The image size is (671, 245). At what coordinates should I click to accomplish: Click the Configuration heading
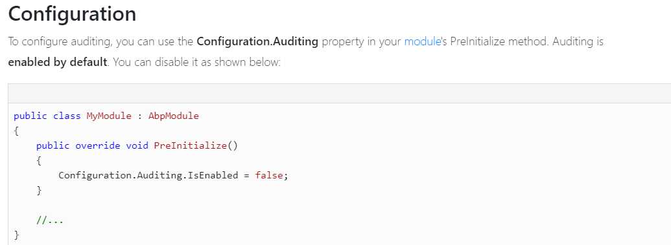point(73,14)
